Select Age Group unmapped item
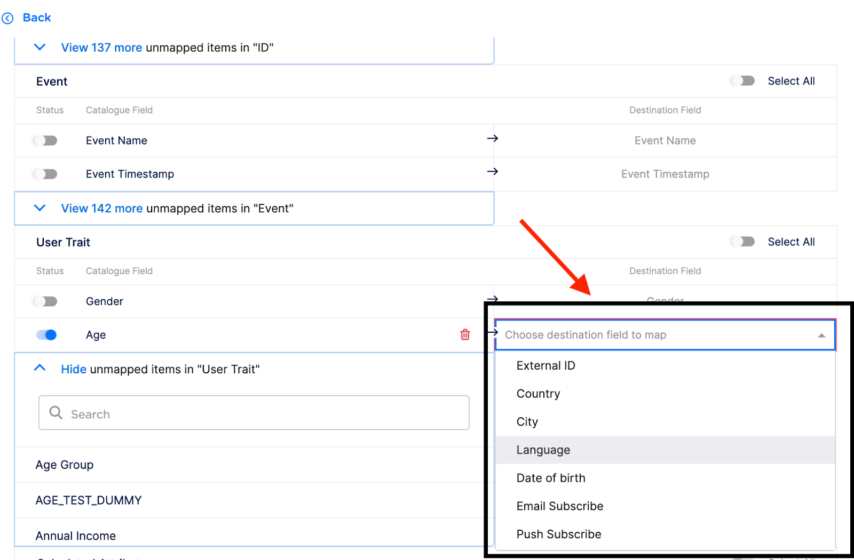The image size is (854, 560). click(x=65, y=465)
